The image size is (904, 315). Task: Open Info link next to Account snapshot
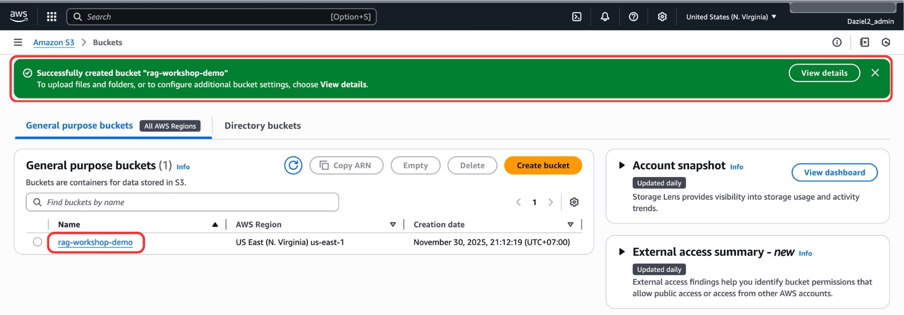pyautogui.click(x=736, y=167)
